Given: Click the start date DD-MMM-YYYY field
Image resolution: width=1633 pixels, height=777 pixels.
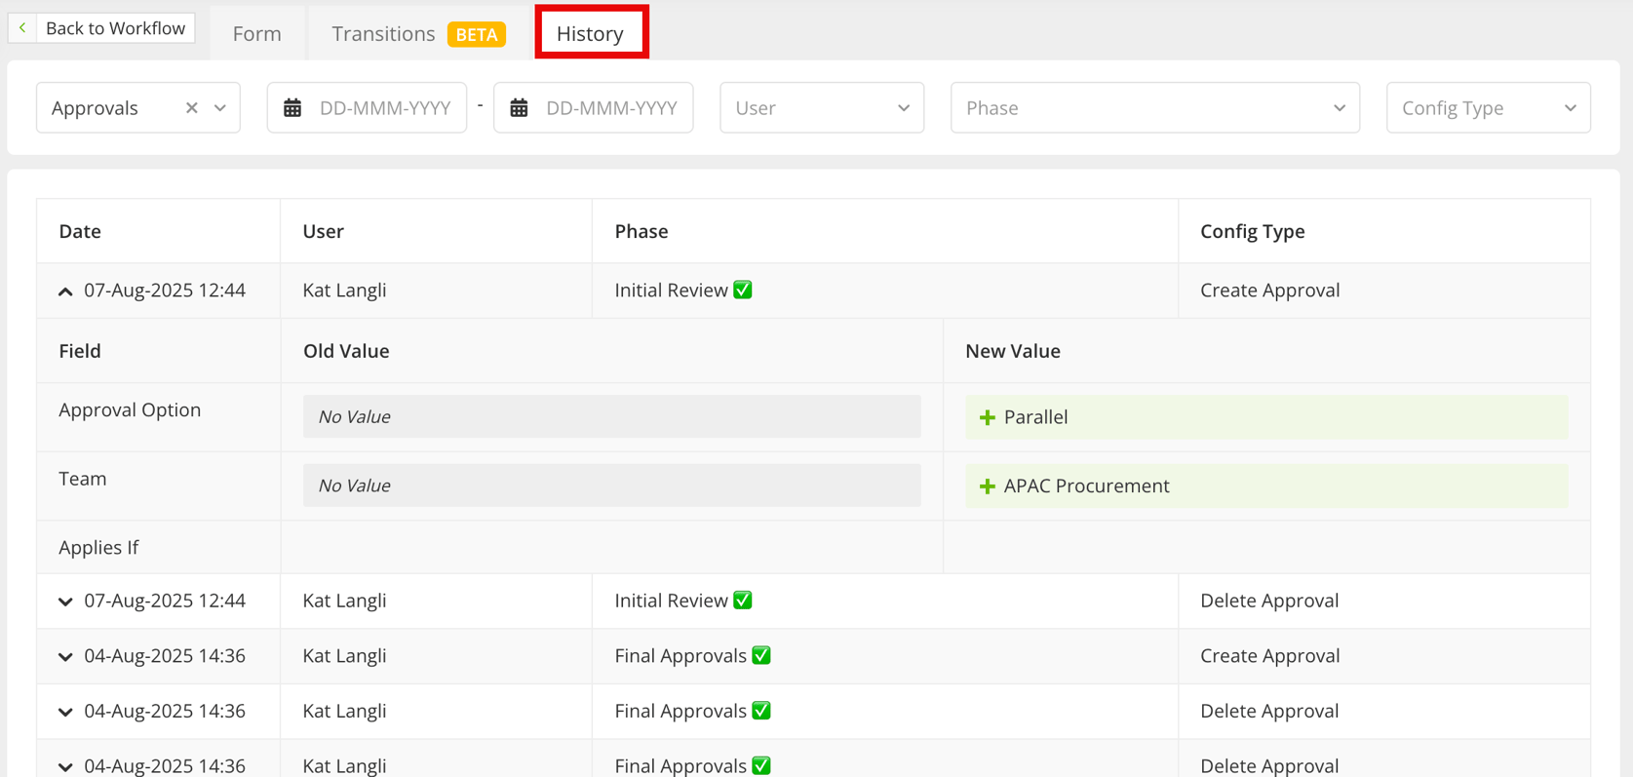Looking at the screenshot, I should [x=368, y=108].
